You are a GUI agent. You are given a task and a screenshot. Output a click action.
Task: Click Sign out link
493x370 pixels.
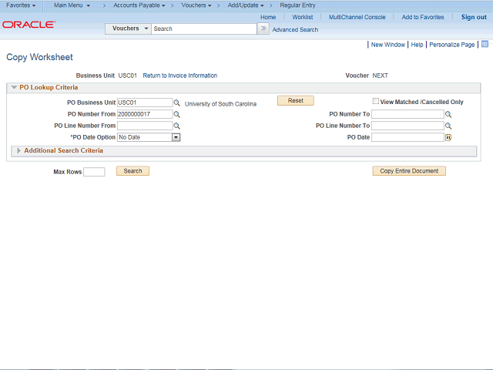pyautogui.click(x=474, y=17)
